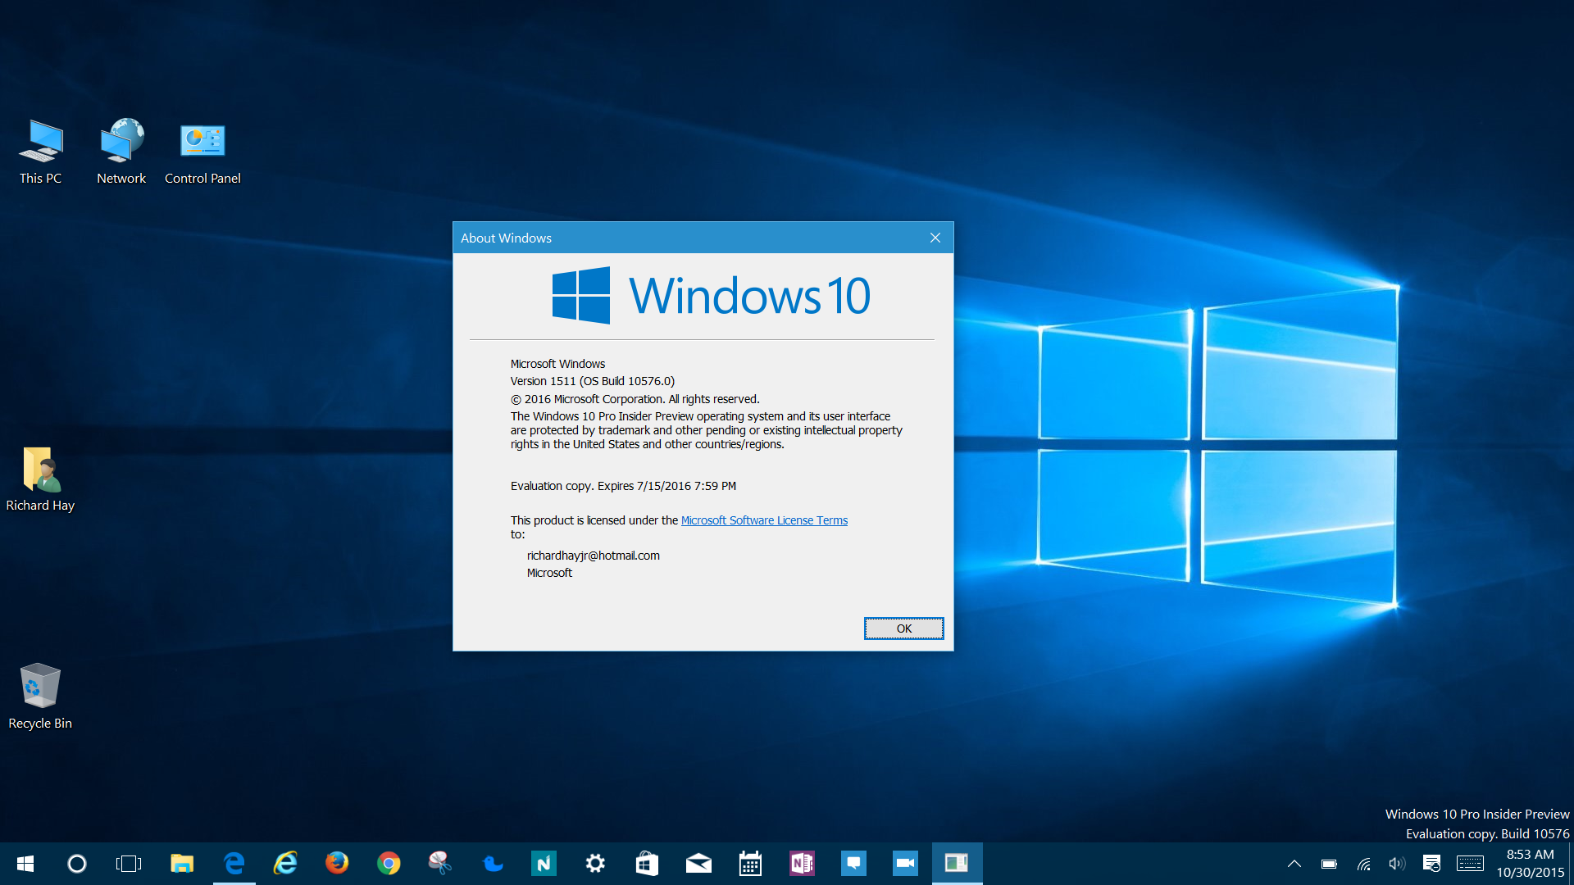
Task: Open the Mail app
Action: (x=698, y=863)
